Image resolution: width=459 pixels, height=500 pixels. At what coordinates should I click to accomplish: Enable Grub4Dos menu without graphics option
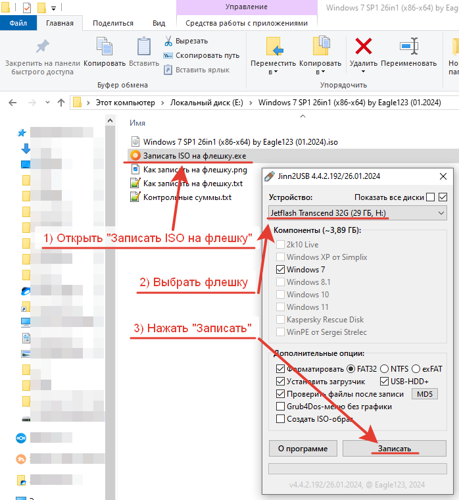point(281,407)
